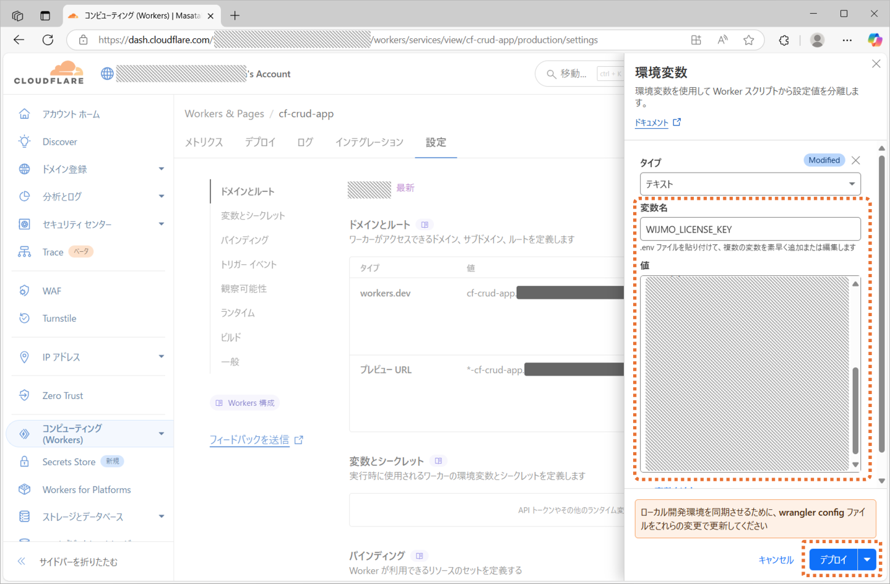Image resolution: width=890 pixels, height=584 pixels.
Task: Collapse sidebar with double-chevron icon
Action: [x=21, y=562]
